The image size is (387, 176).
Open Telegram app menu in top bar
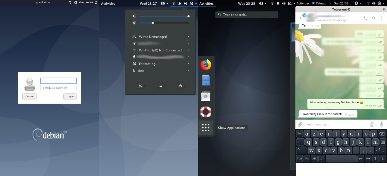click(322, 3)
